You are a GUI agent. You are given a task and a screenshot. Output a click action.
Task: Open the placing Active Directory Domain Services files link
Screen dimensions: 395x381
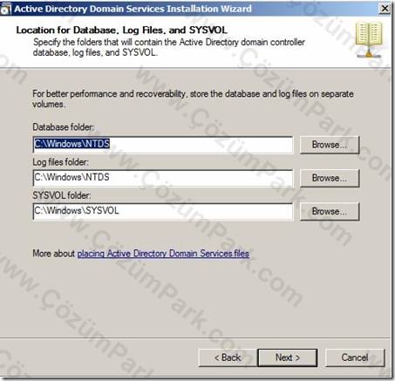click(163, 254)
